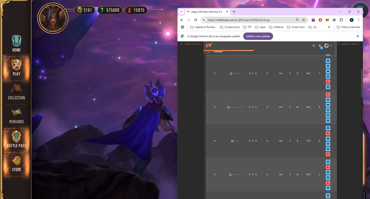Click Chrome page vertical scrollbar

(362, 83)
